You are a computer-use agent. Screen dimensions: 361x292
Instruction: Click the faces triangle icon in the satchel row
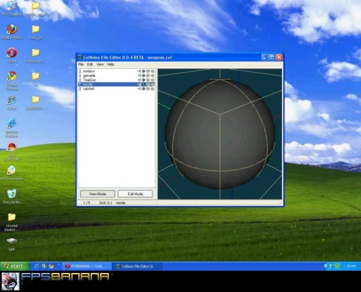[x=139, y=88]
